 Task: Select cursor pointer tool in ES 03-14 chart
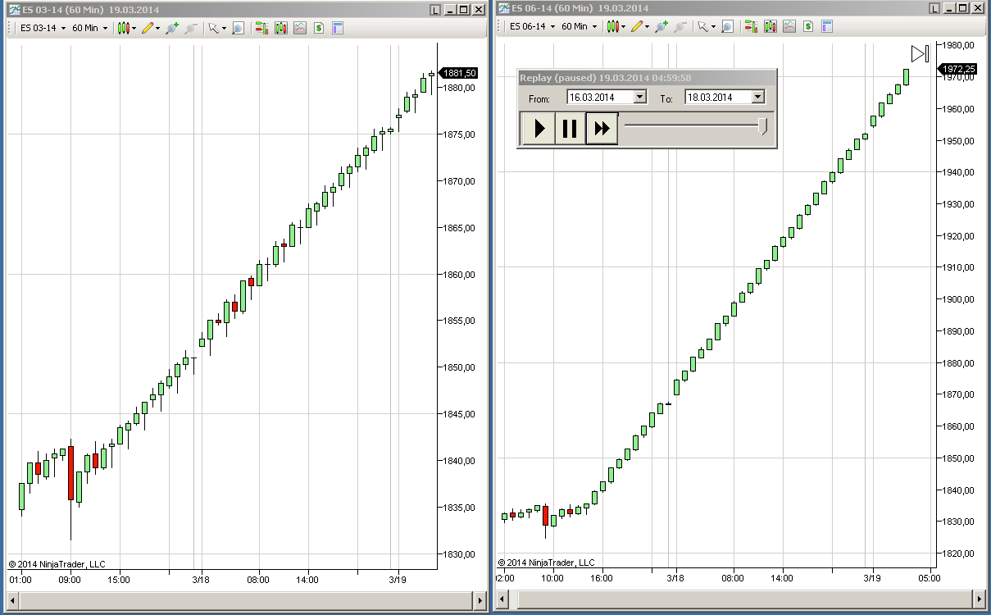tap(213, 27)
